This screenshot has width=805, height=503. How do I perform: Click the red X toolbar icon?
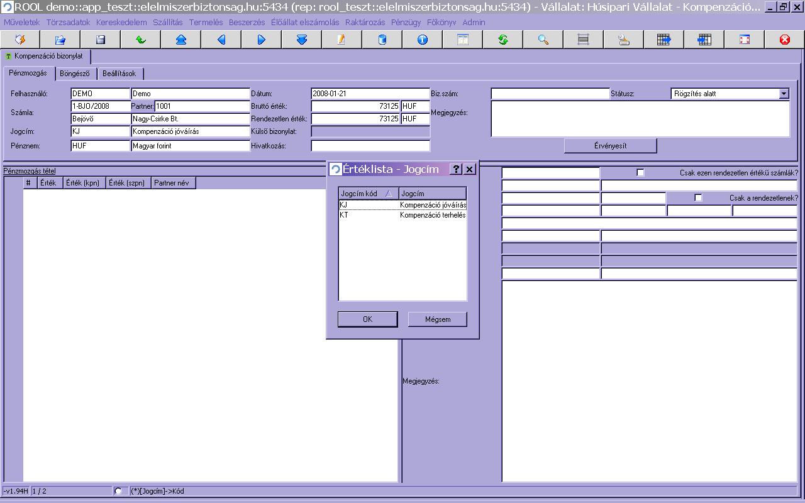[784, 40]
